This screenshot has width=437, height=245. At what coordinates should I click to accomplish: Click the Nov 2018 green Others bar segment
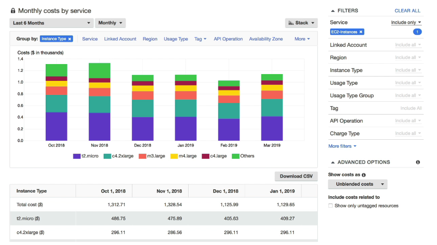click(100, 70)
